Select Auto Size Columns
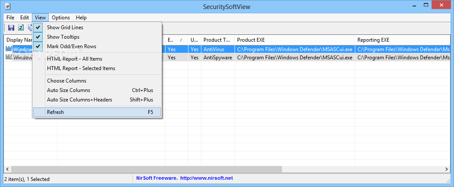Viewport: 454px width, 187px height. pos(97,90)
